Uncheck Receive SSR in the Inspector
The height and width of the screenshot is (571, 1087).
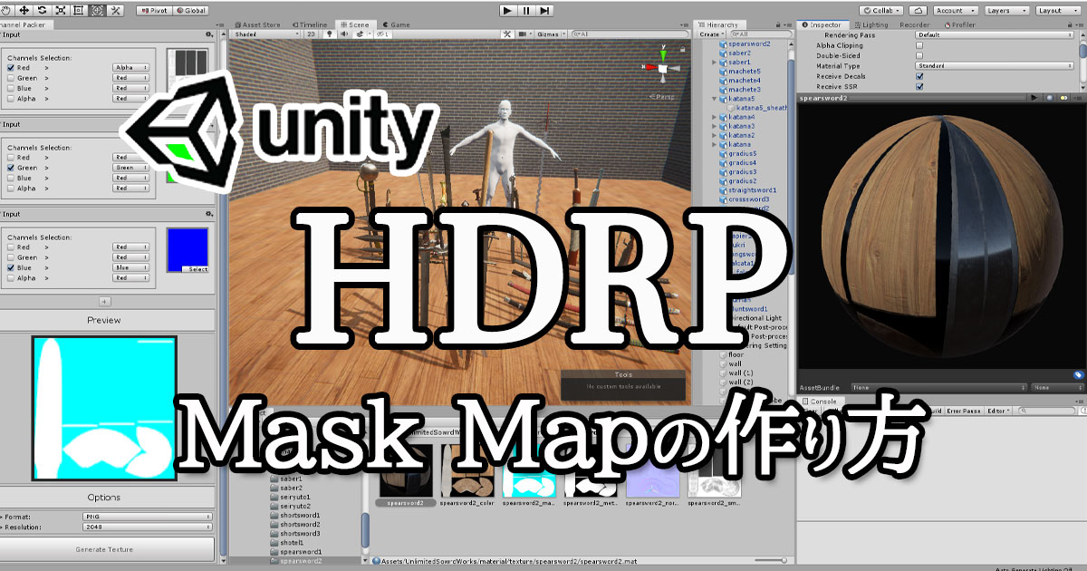tap(919, 85)
